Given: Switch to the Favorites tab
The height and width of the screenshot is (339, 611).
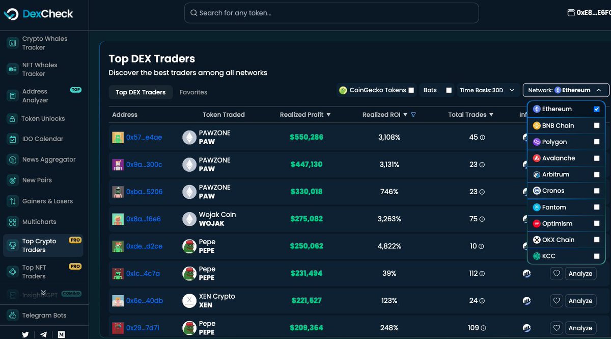Looking at the screenshot, I should pyautogui.click(x=193, y=92).
